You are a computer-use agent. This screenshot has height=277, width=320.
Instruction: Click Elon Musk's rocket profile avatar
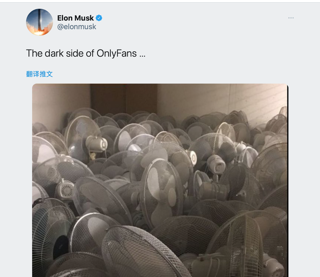tap(40, 22)
